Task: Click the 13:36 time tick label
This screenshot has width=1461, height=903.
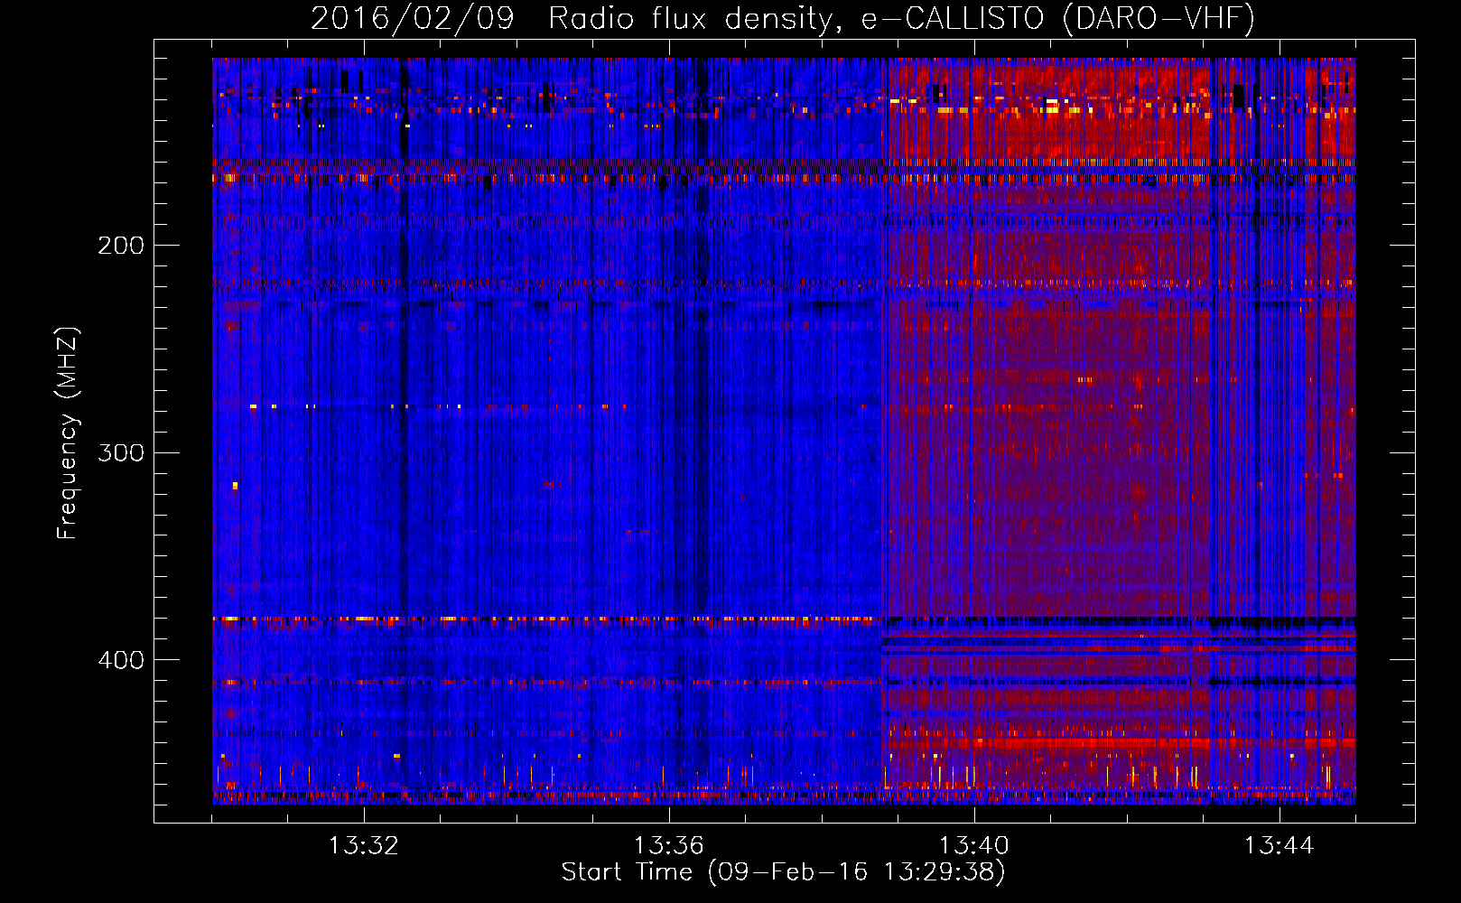Action: pyautogui.click(x=668, y=846)
